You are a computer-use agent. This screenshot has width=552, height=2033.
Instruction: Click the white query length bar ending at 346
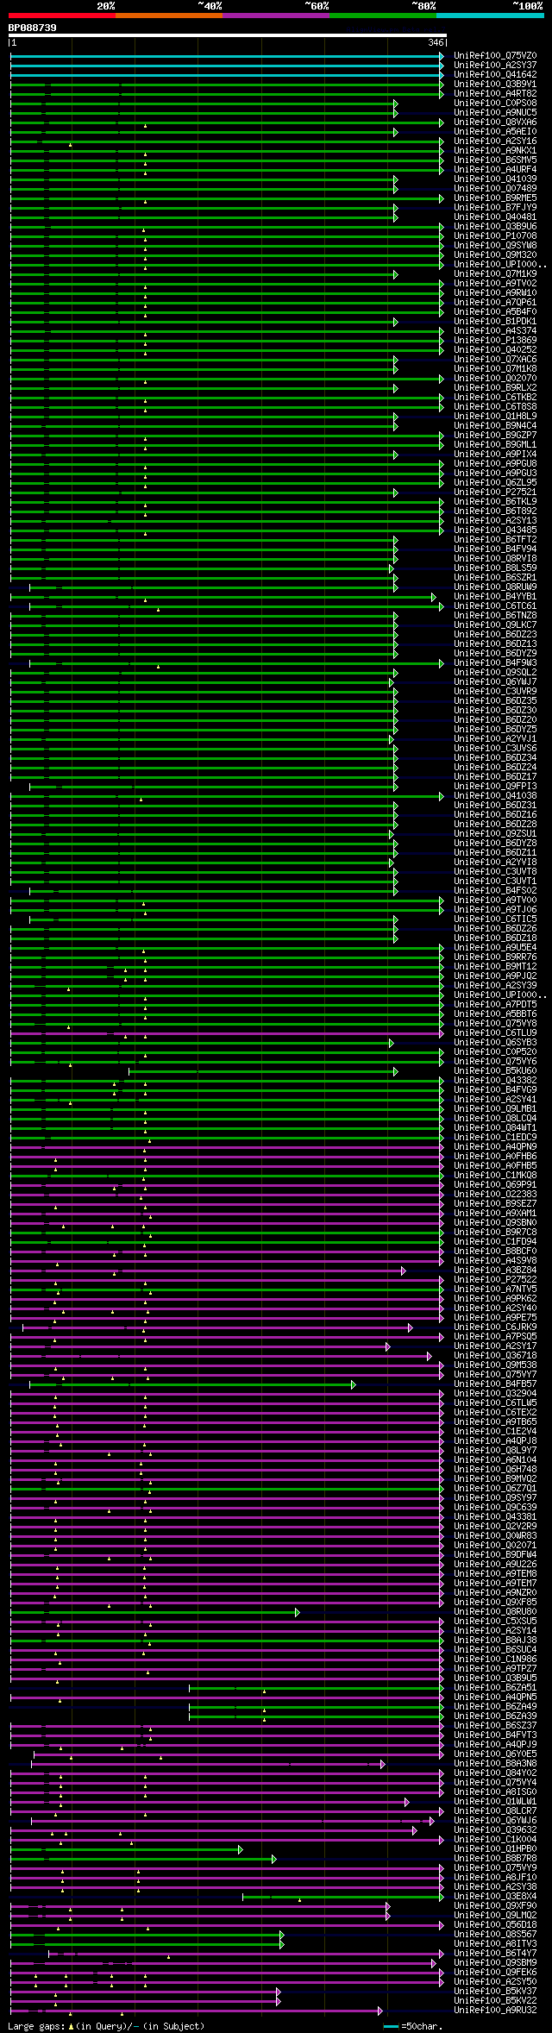click(228, 35)
